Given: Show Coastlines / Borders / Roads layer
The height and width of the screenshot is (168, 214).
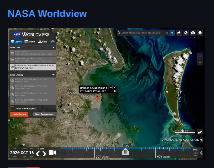Looking at the screenshot, I should click(12, 60).
